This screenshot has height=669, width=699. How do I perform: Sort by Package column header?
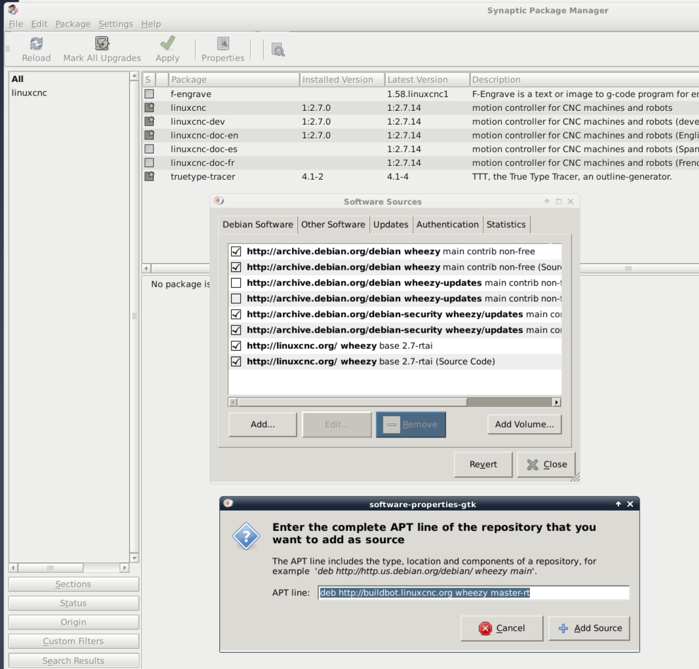(234, 80)
